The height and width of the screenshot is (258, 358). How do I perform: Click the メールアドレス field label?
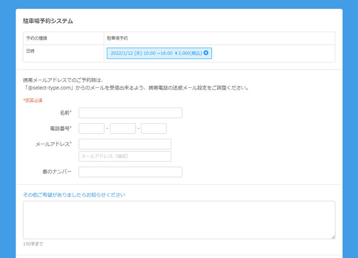[x=52, y=144]
